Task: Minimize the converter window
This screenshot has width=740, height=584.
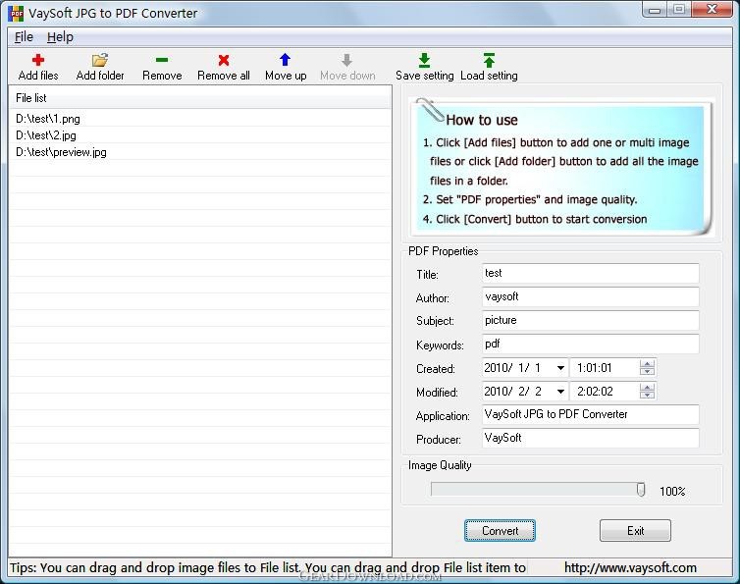Action: [655, 11]
